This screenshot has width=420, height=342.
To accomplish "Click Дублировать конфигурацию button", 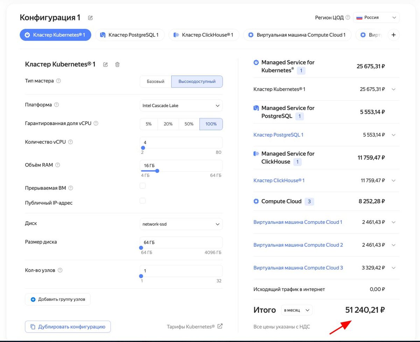I will pos(68,327).
